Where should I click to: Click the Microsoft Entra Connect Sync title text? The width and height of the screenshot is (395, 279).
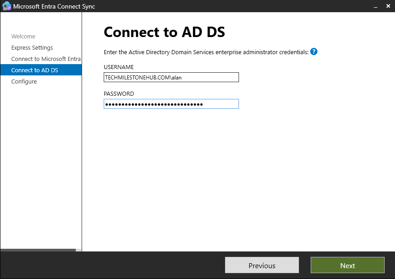coord(54,6)
